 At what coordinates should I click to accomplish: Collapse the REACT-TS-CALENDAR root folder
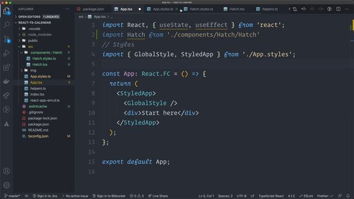(x=34, y=23)
